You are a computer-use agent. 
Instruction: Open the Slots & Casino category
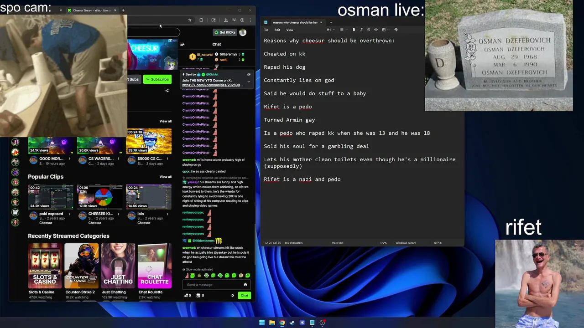pos(45,266)
